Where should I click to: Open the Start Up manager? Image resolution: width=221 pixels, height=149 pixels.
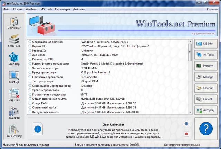(x=14, y=77)
